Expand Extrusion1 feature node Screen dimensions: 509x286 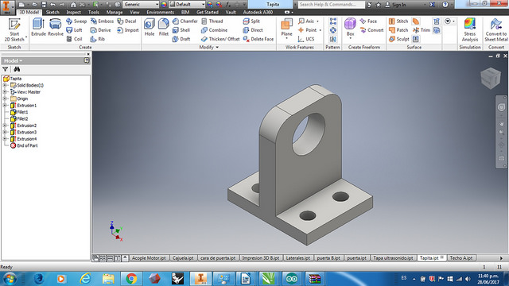5,106
